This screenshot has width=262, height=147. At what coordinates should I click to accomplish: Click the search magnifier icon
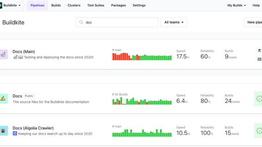tap(81, 22)
